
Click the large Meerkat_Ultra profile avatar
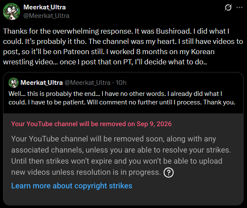[x=11, y=12]
